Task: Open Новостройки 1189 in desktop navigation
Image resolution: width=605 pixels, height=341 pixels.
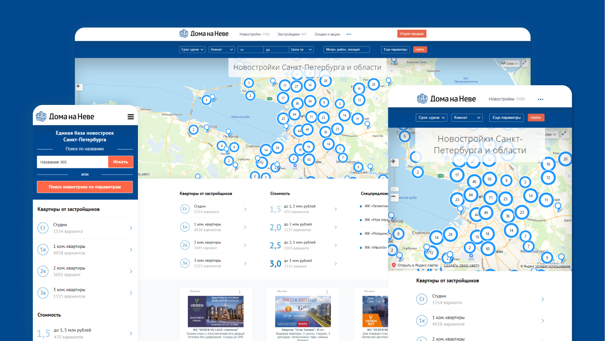Action: click(x=254, y=34)
